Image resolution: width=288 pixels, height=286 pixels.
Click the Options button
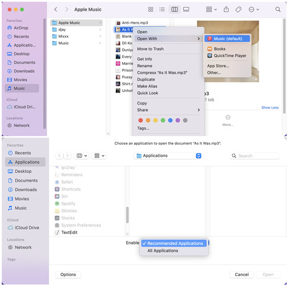tap(68, 274)
